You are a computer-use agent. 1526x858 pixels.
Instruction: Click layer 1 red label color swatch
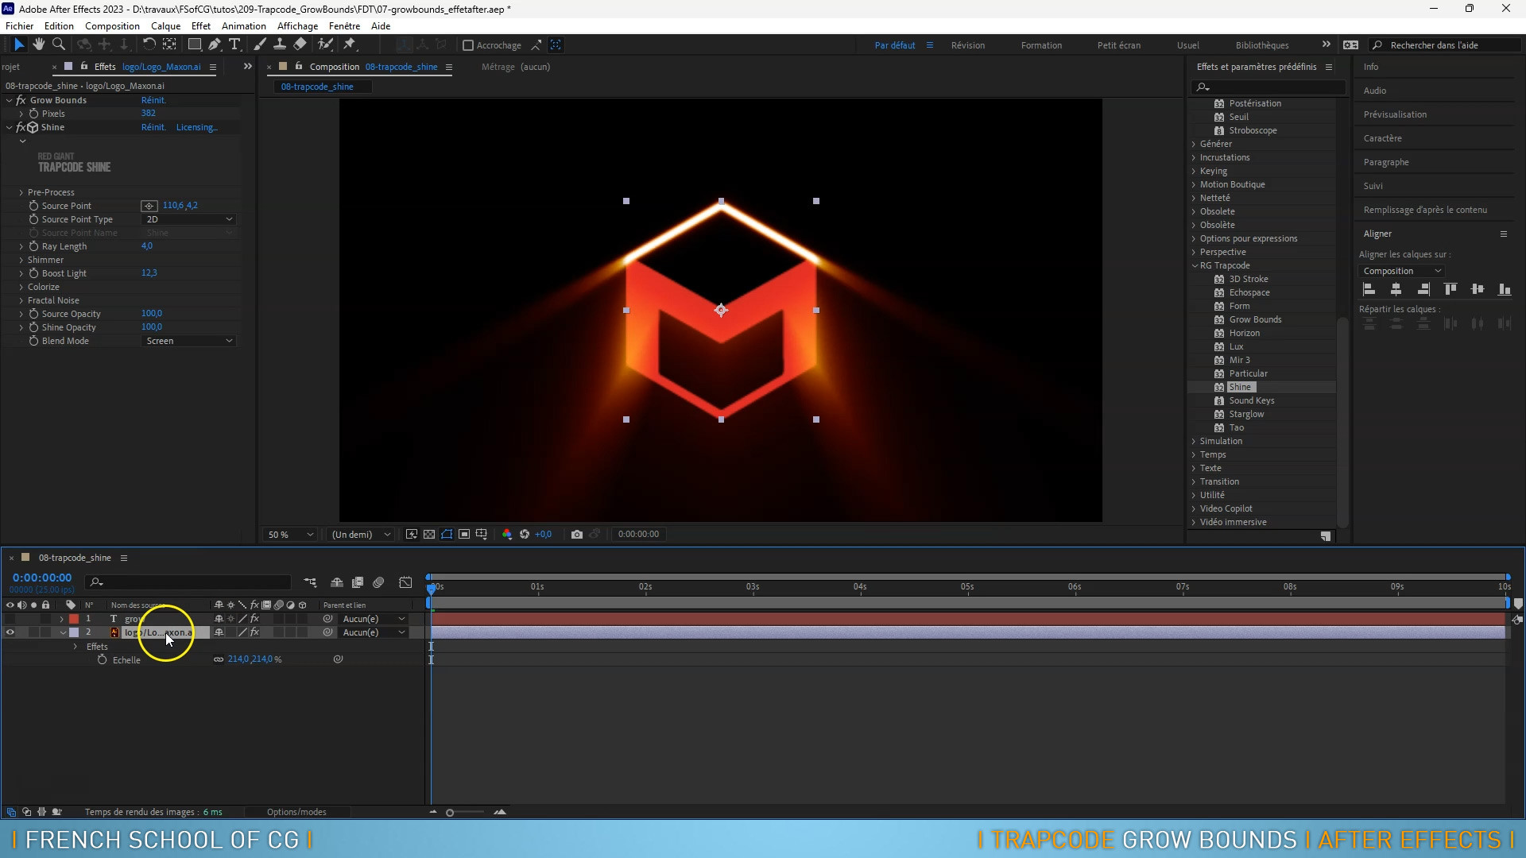point(74,619)
